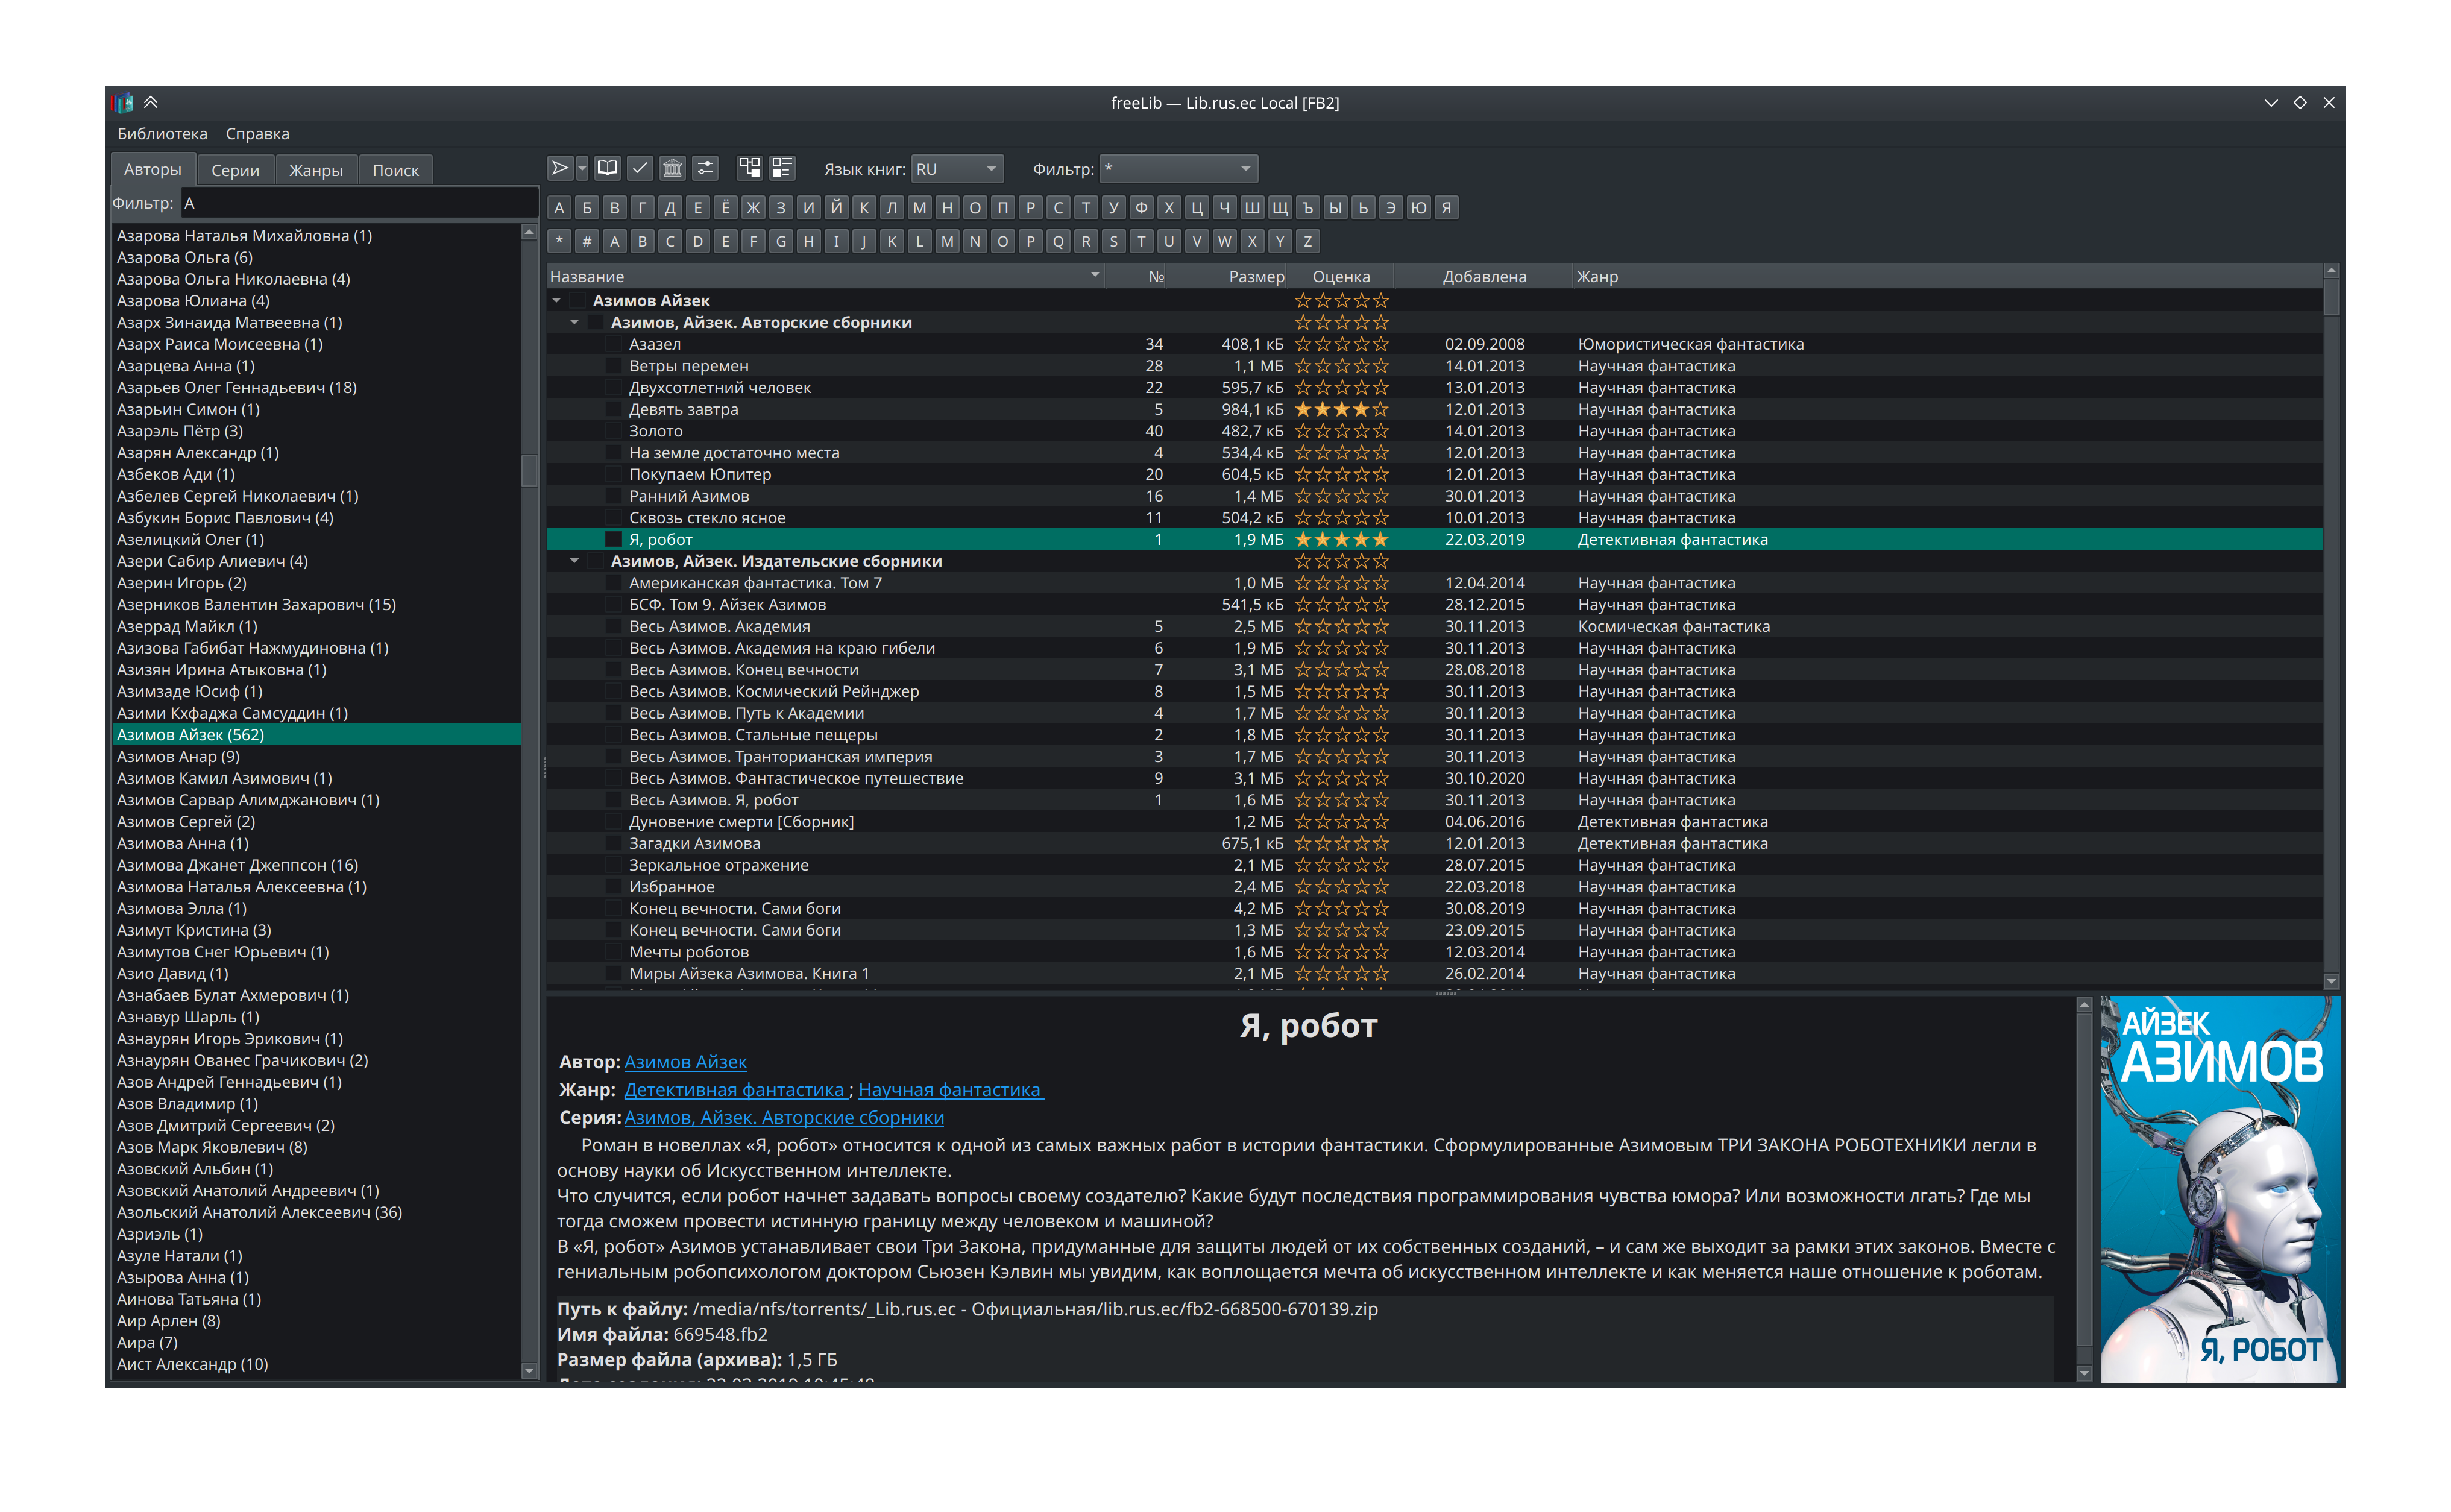The width and height of the screenshot is (2451, 1512).
Task: Click the Я, робот cover thumbnail
Action: click(2219, 1189)
